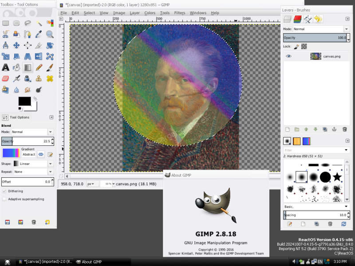Screen dimensions: 355x266
Task: Open gradient Shape Linear dropdown
Action: [34, 164]
